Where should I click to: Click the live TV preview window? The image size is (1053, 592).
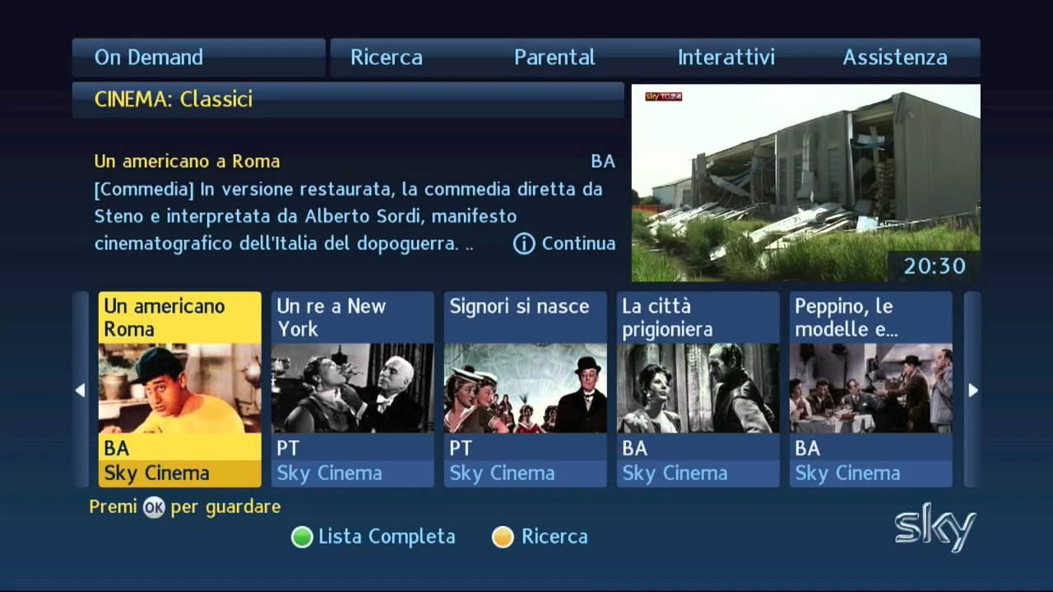(x=805, y=183)
